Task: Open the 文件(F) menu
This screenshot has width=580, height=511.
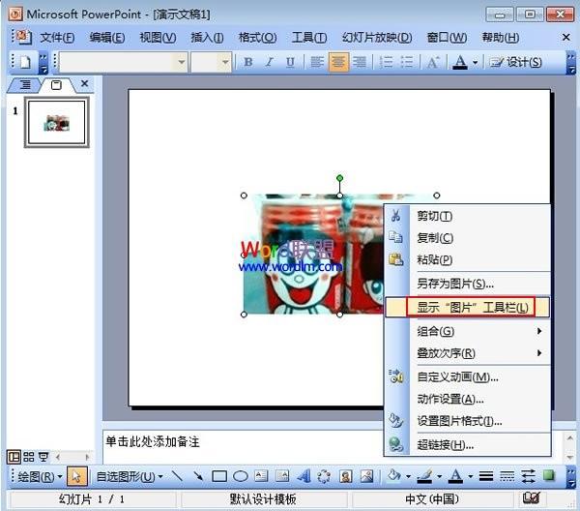Action: [57, 38]
